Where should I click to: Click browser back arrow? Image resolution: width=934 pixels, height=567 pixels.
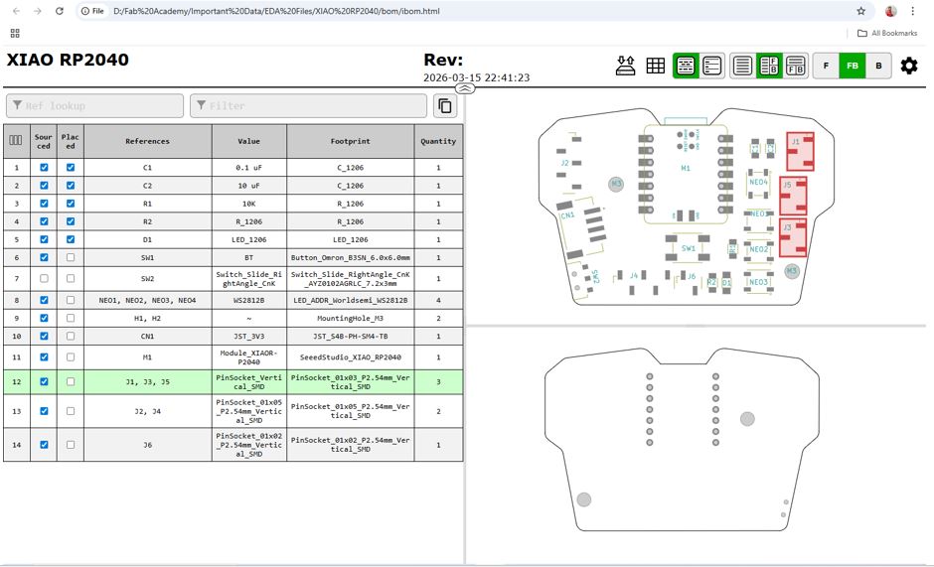click(16, 11)
